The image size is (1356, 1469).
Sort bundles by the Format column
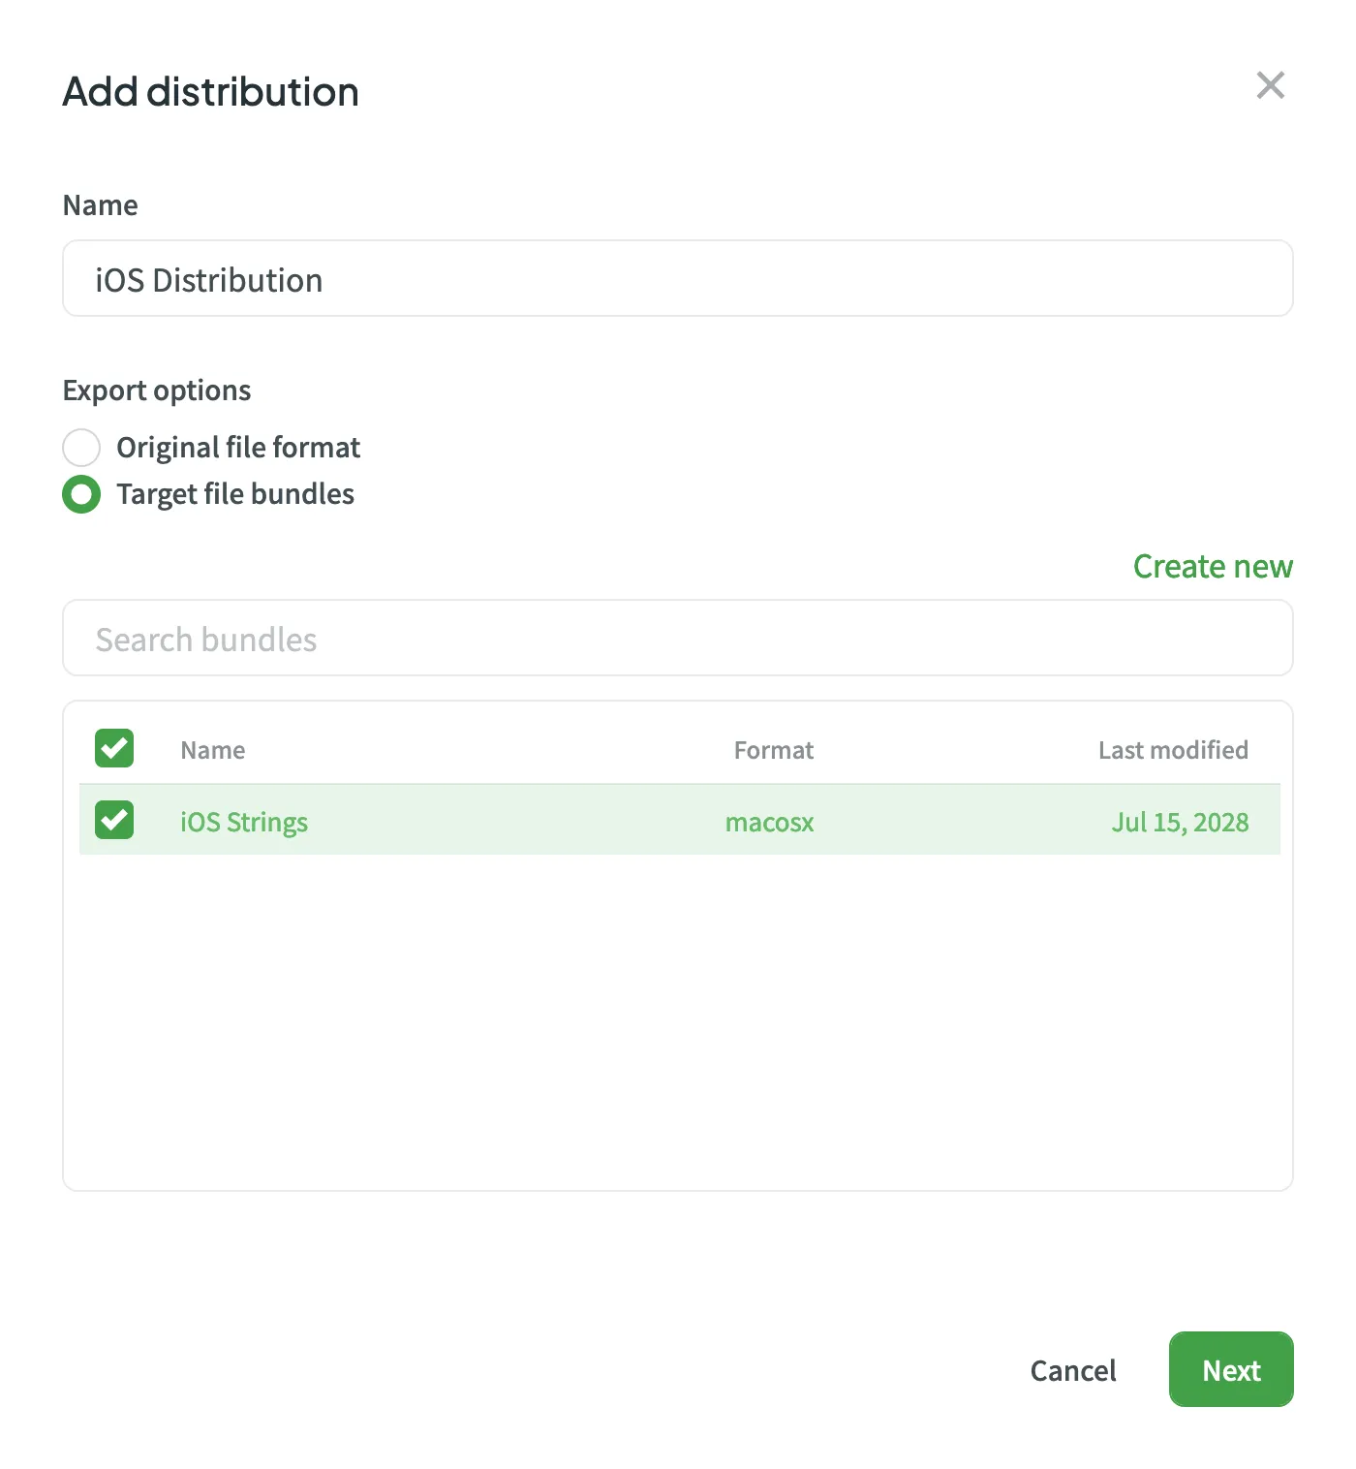coord(773,749)
